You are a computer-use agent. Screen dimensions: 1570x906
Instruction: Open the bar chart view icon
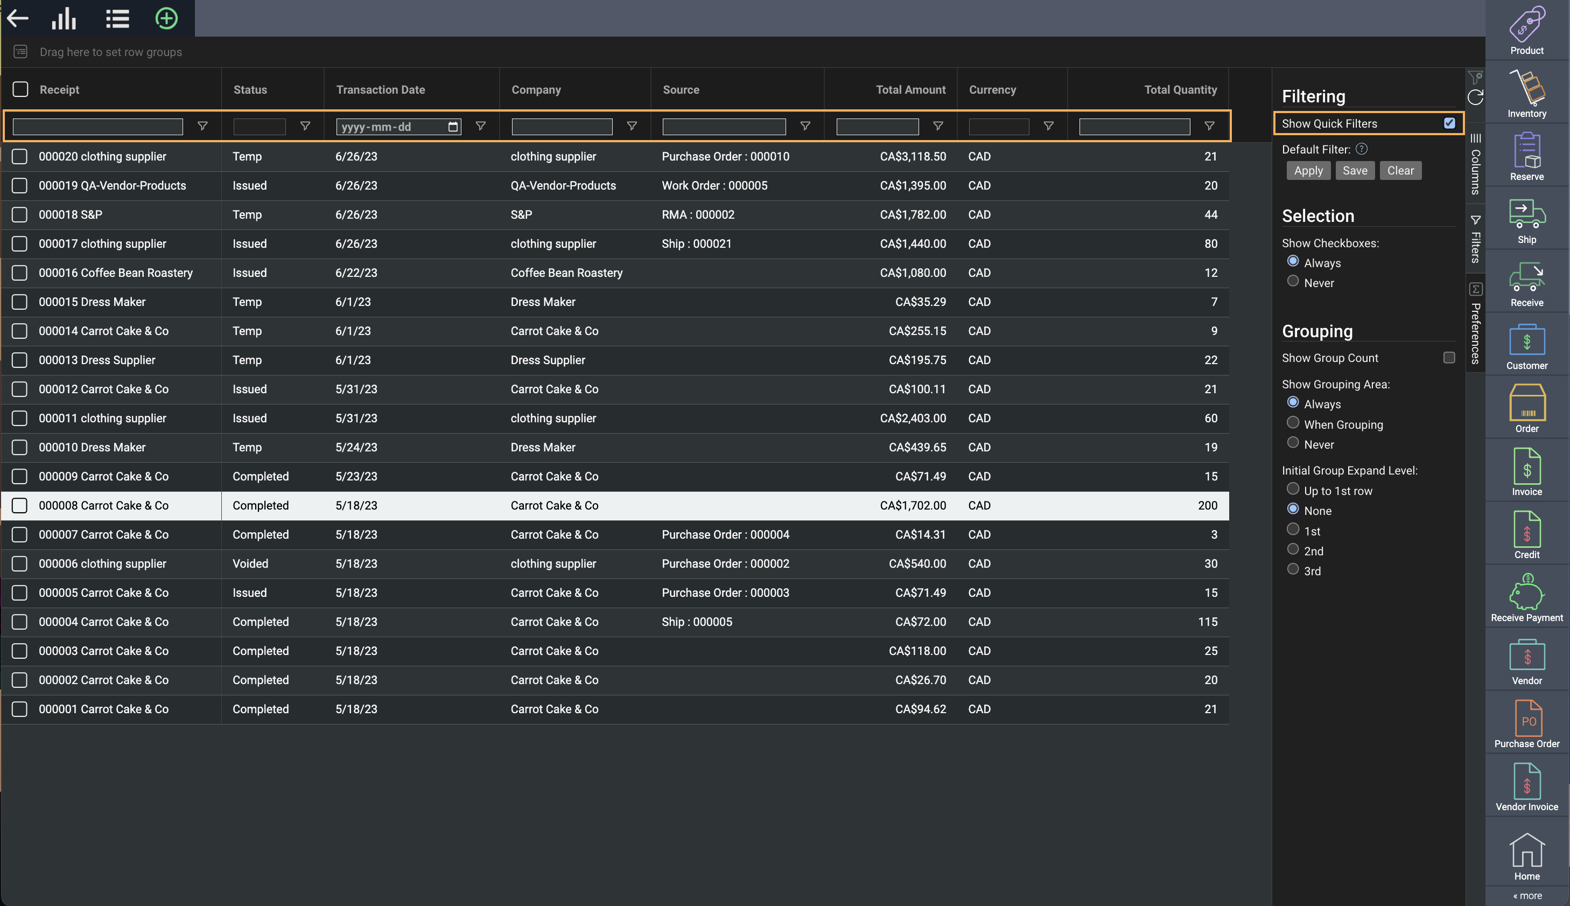click(x=64, y=18)
